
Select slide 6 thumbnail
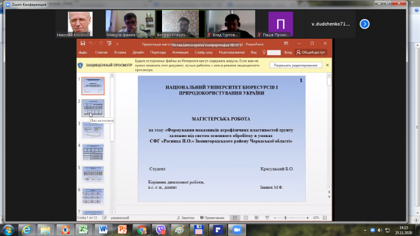click(93, 197)
